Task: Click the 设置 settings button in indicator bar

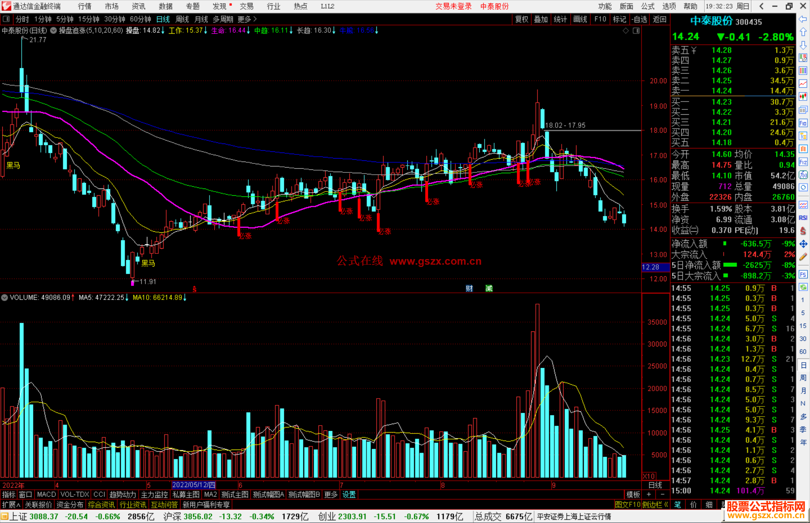Action: 349,495
